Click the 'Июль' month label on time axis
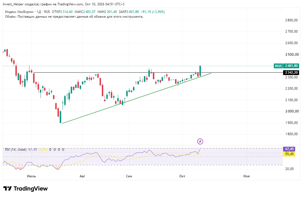 click(x=31, y=176)
